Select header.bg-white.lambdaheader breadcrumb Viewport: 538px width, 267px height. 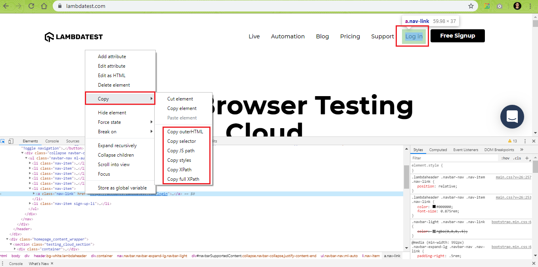point(60,256)
